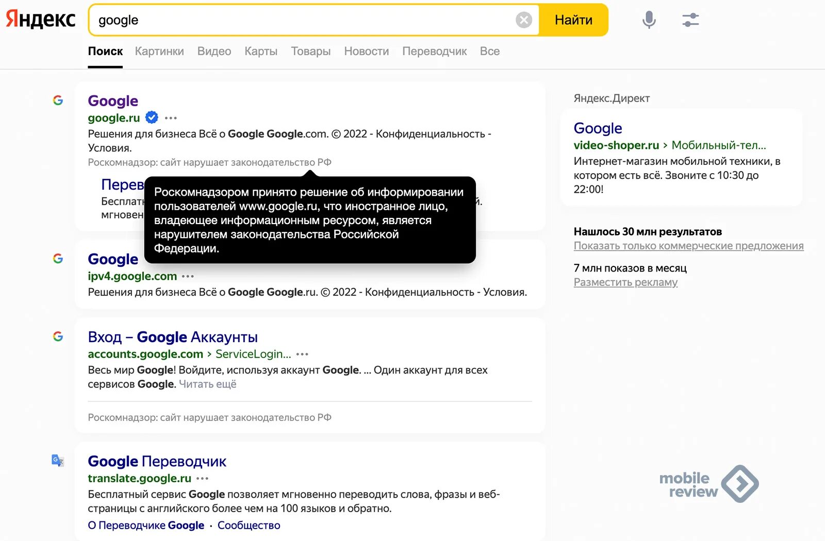This screenshot has width=825, height=541.
Task: Open Вход – Google Аккаунты result
Action: click(173, 337)
